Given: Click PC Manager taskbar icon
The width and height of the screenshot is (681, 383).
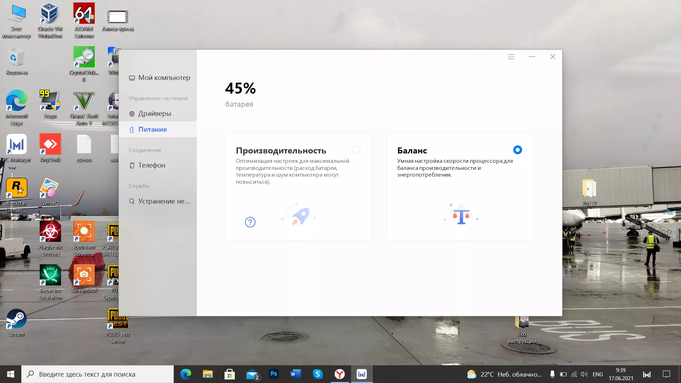Looking at the screenshot, I should (x=361, y=374).
